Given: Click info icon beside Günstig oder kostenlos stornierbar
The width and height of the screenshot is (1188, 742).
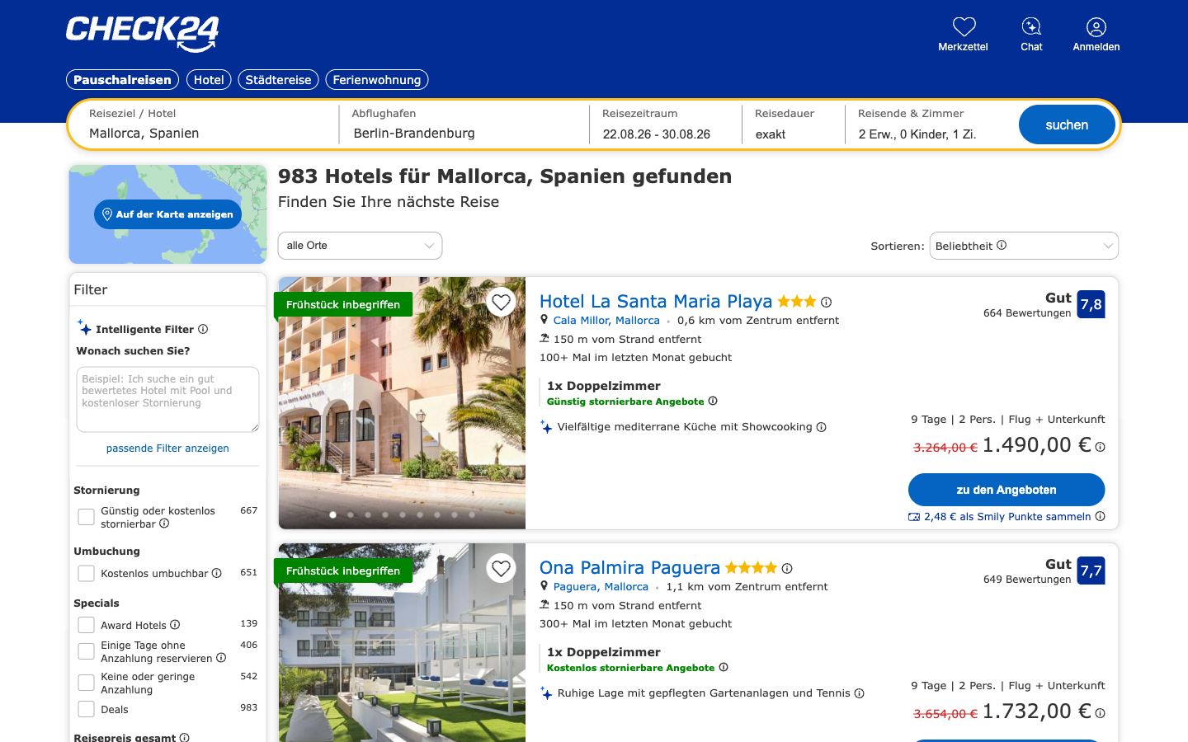Looking at the screenshot, I should 164,524.
